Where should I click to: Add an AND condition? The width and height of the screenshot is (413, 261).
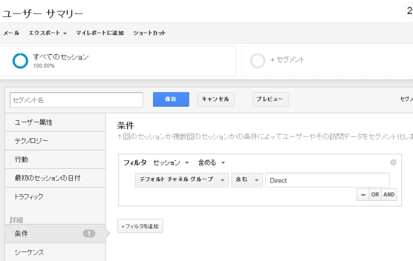click(x=389, y=195)
